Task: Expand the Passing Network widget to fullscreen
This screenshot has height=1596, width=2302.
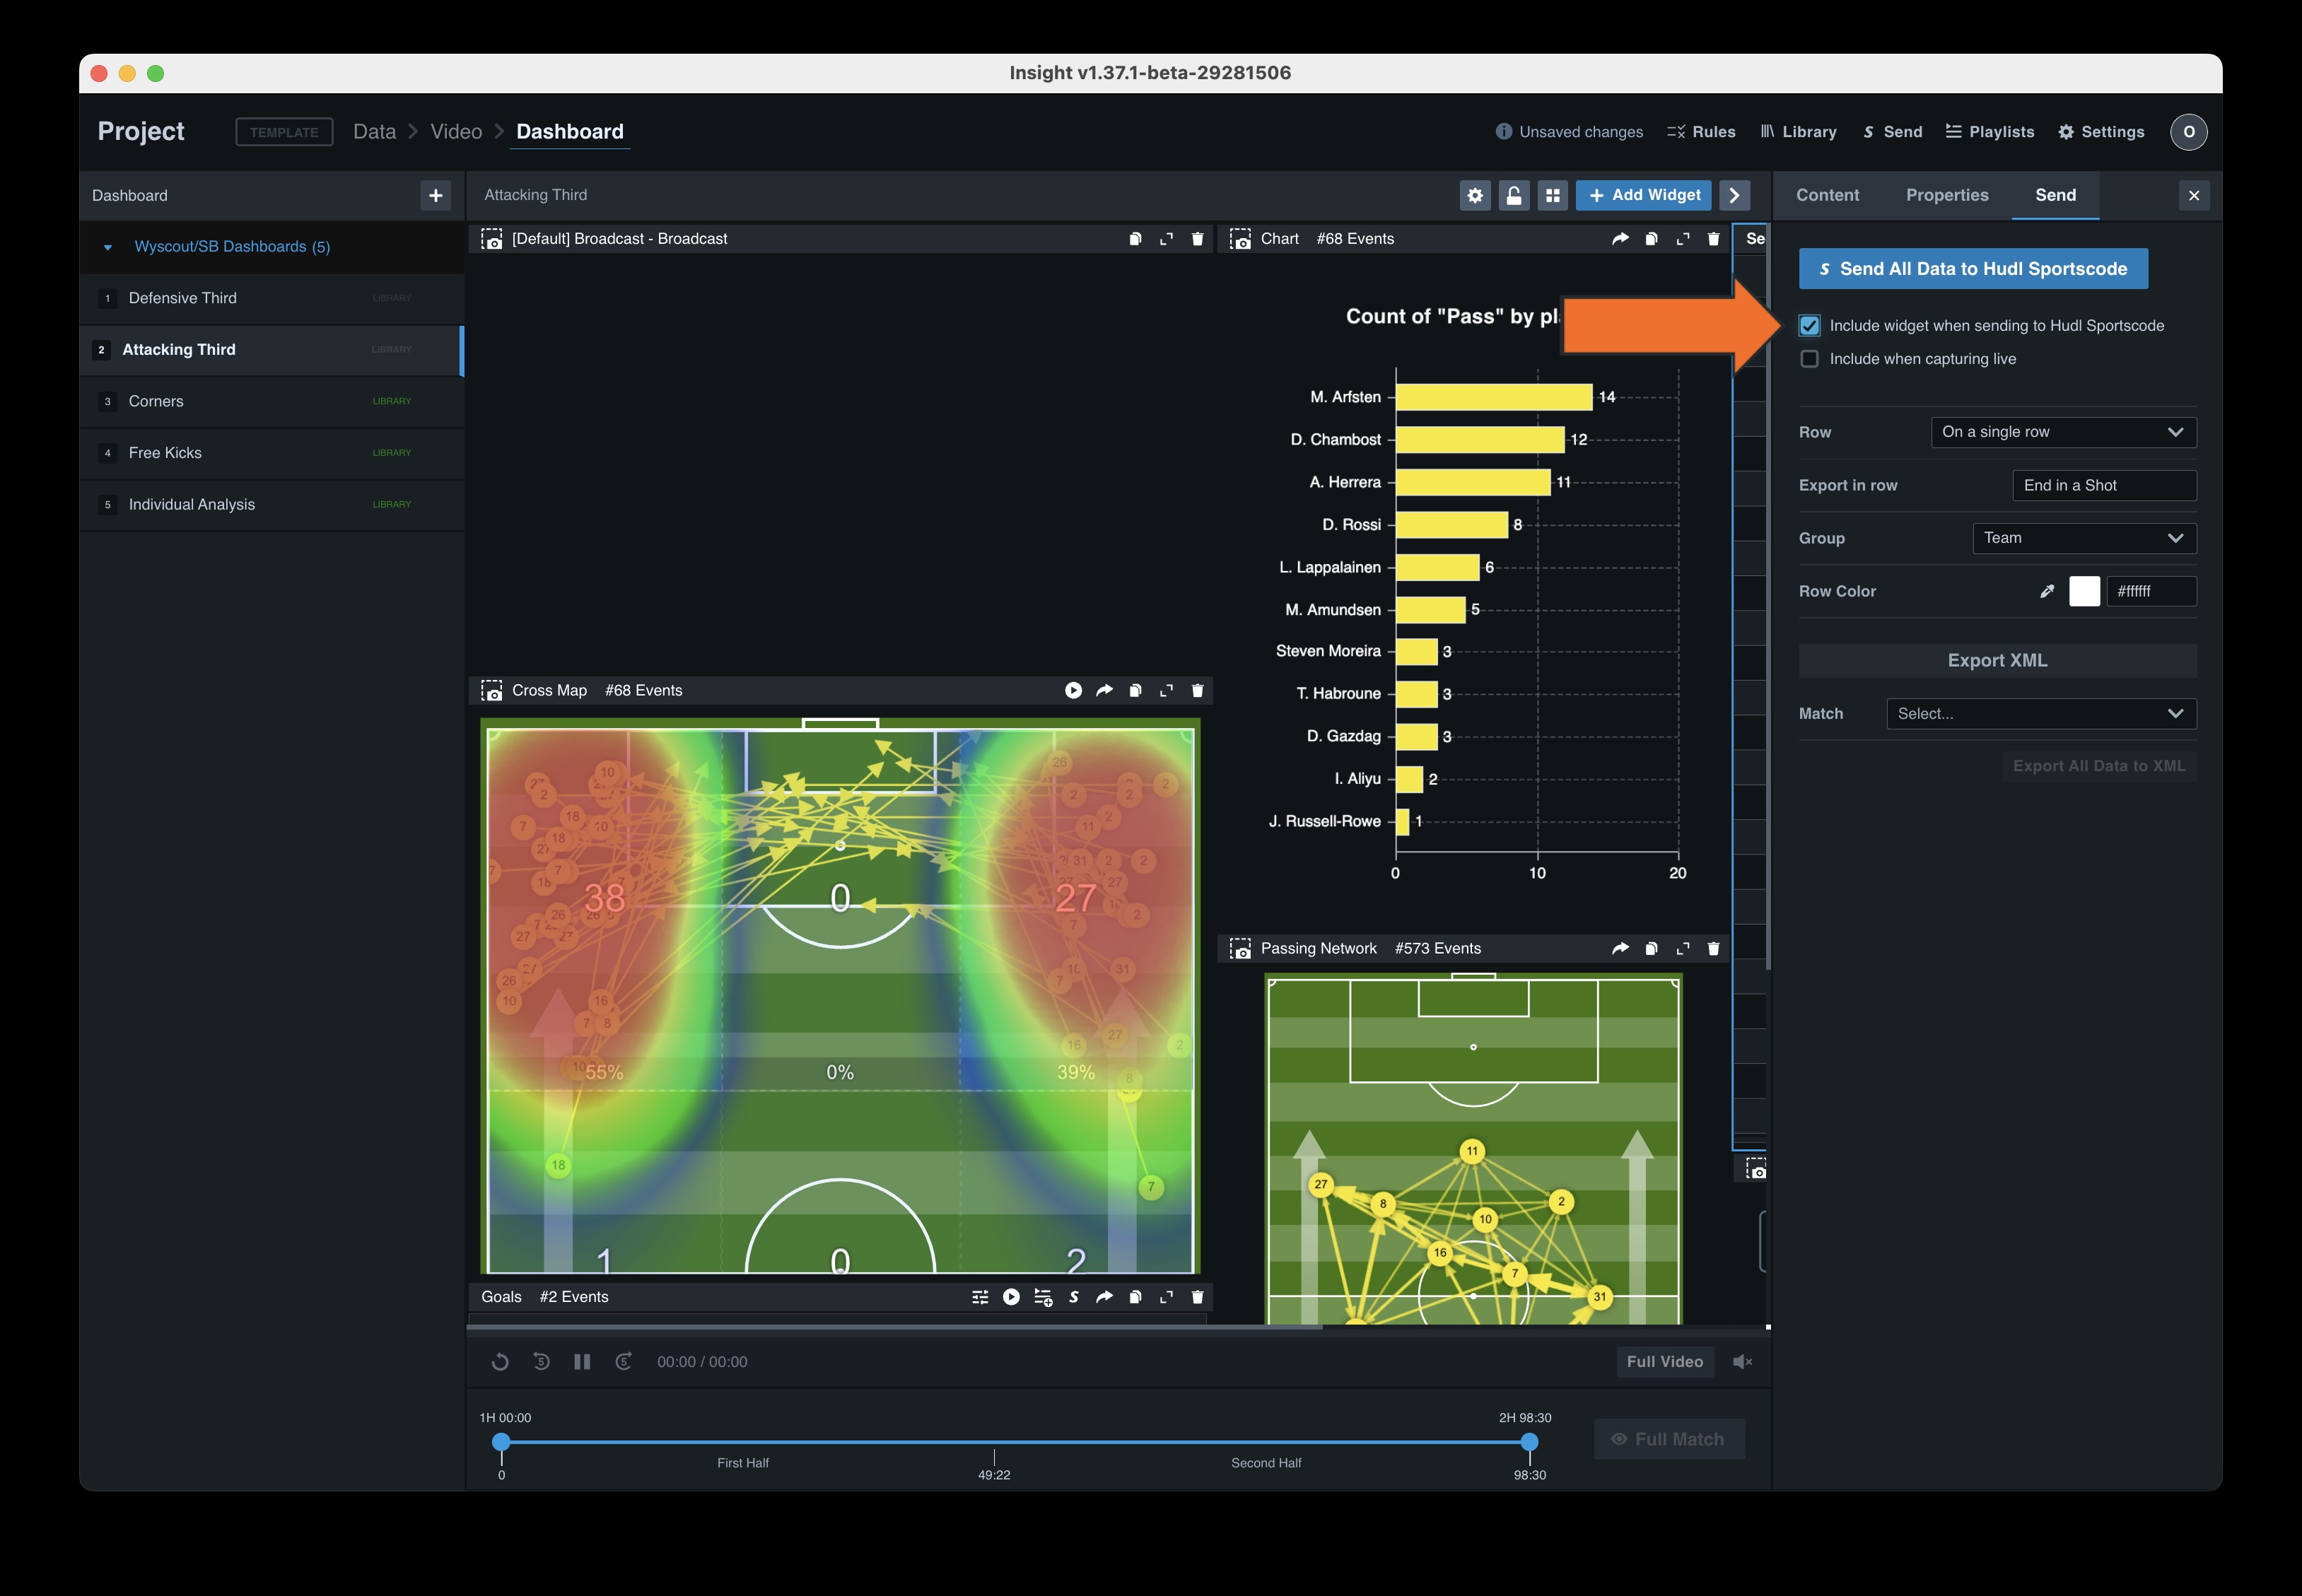Action: pyautogui.click(x=1683, y=948)
